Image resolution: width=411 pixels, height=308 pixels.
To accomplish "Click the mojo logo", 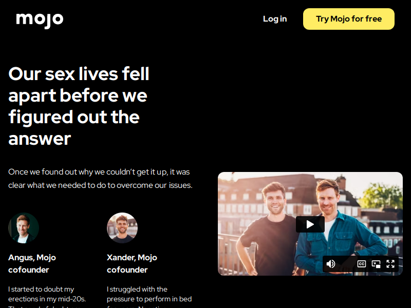I will 40,20.
